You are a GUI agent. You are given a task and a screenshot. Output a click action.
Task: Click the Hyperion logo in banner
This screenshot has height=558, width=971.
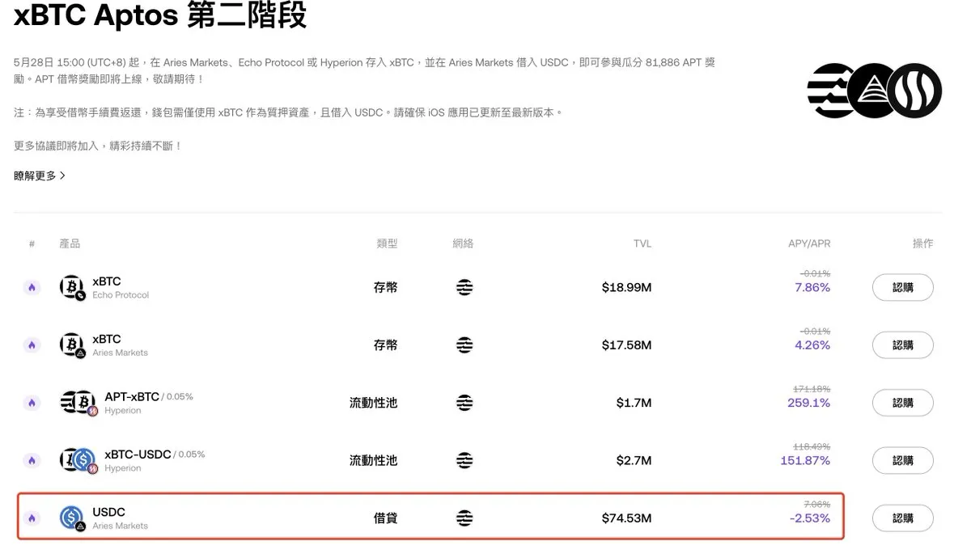click(915, 91)
